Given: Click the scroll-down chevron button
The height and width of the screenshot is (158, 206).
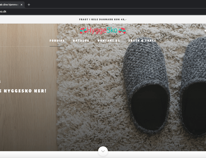Looking at the screenshot, I should pos(103,151).
